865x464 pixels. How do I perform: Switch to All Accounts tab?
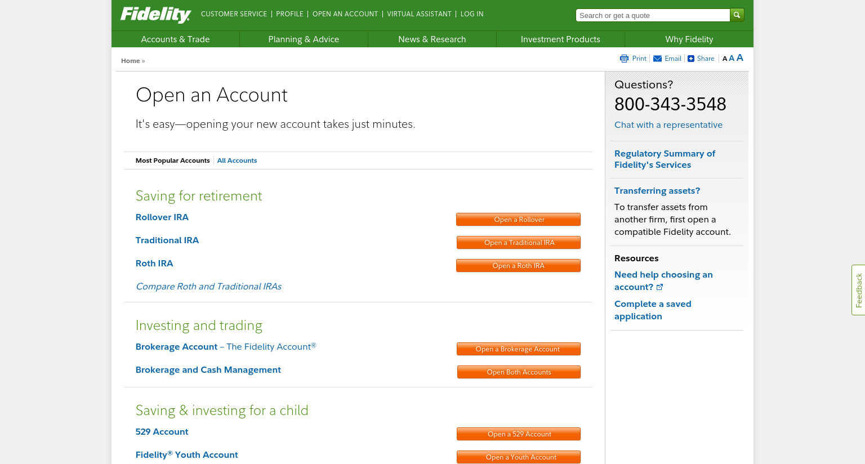coord(237,160)
